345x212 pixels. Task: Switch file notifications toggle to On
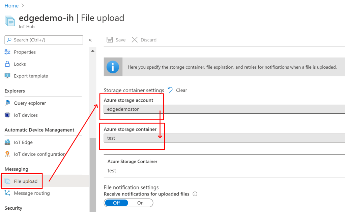click(x=140, y=203)
